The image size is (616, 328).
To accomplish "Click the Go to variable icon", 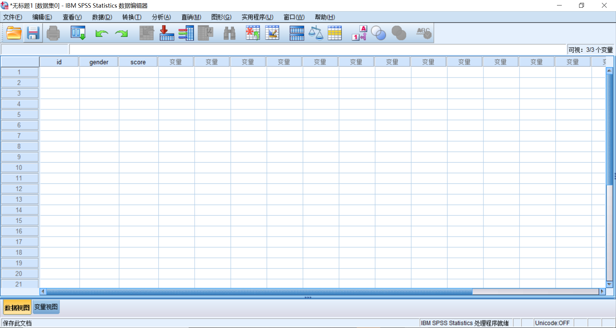I will (167, 33).
